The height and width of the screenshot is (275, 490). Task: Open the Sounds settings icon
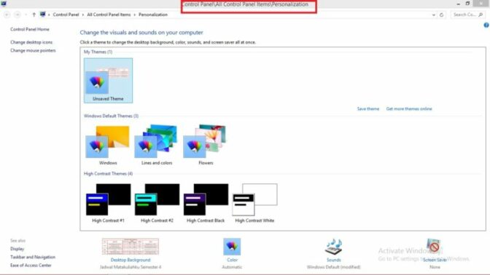pos(333,247)
